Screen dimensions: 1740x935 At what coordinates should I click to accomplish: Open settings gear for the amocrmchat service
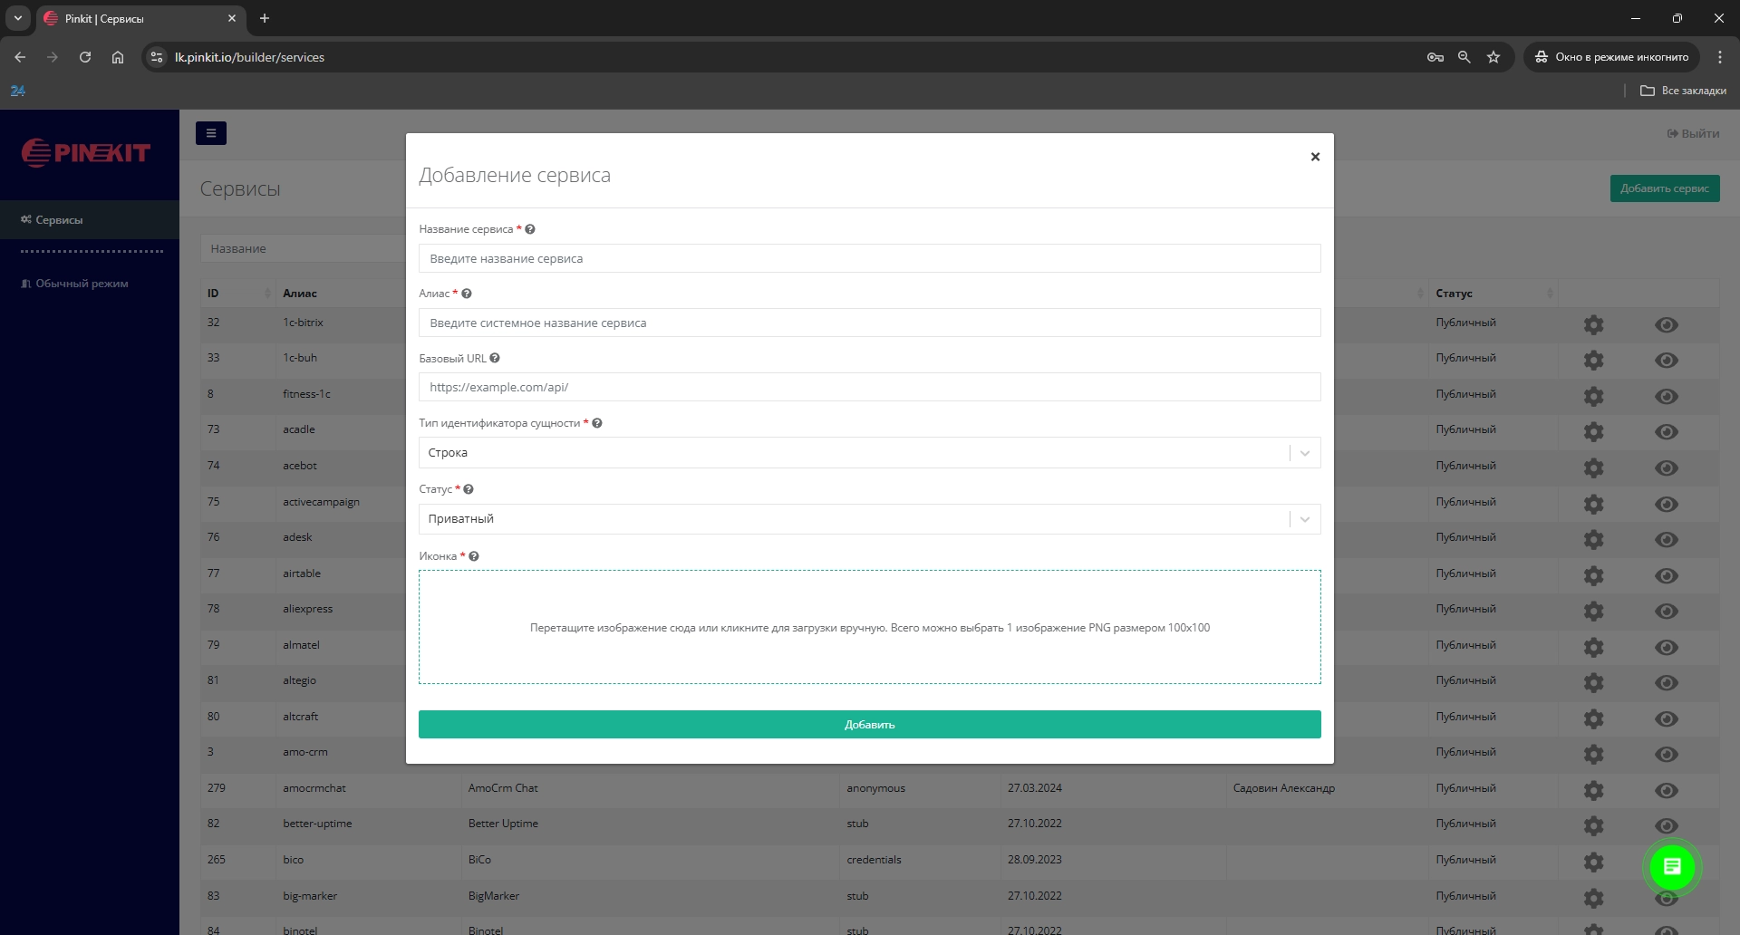tap(1593, 790)
